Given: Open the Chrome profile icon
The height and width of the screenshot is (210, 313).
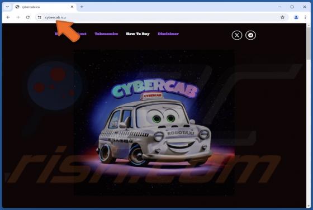Looking at the screenshot, I should 296,17.
